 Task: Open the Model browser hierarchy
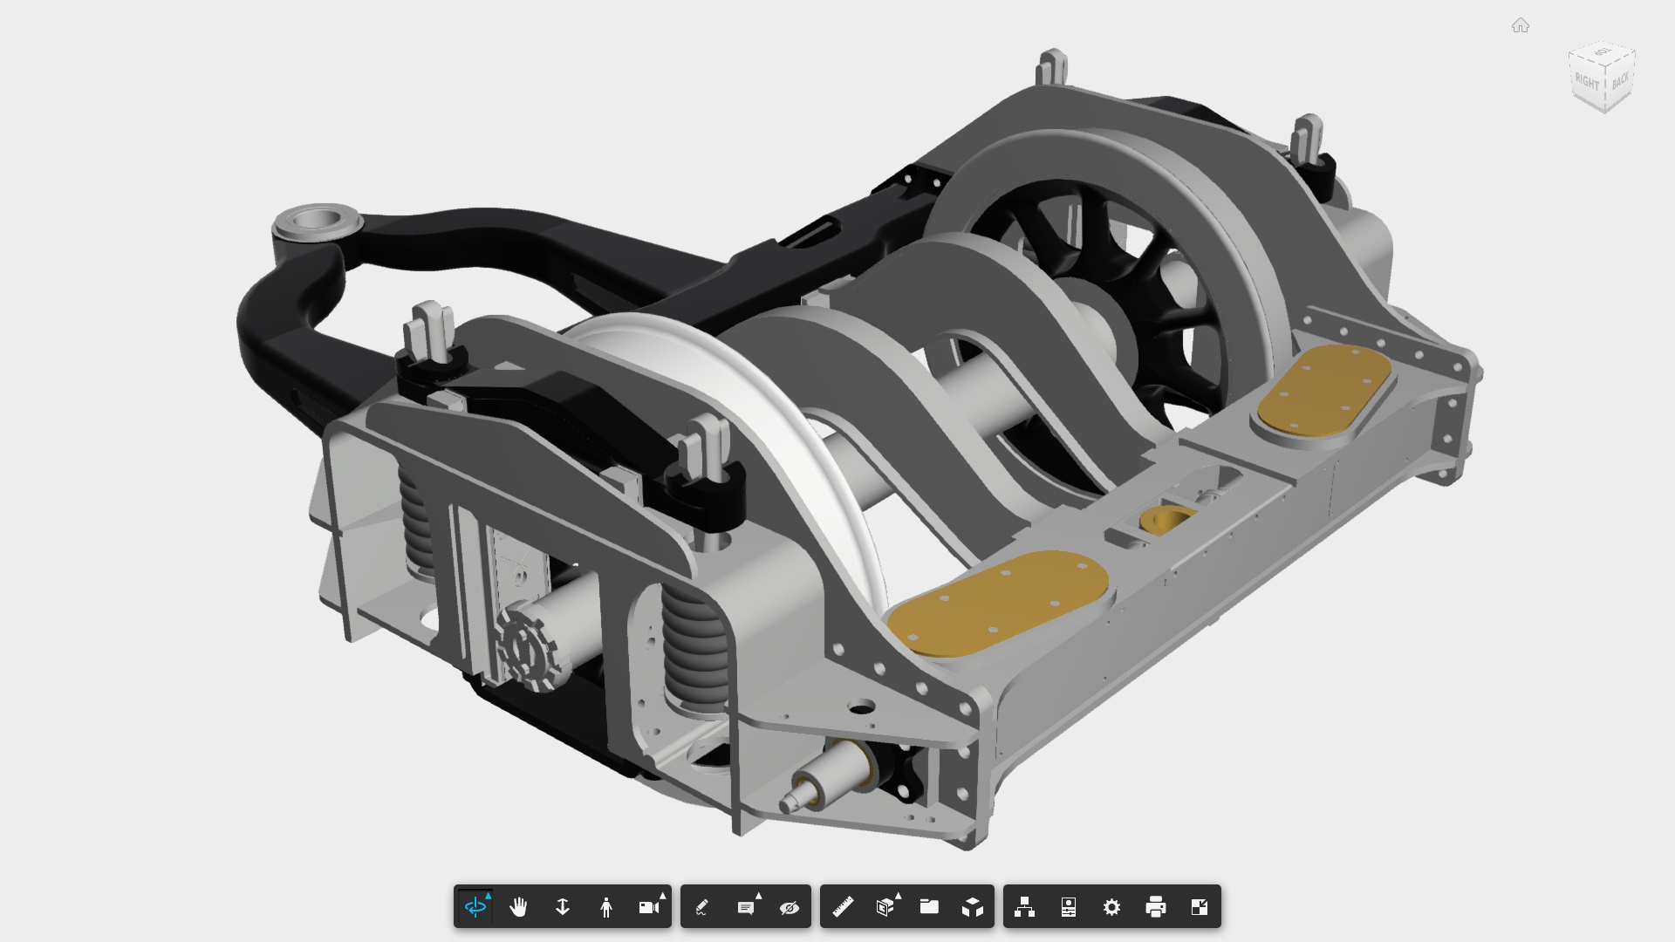click(1025, 907)
